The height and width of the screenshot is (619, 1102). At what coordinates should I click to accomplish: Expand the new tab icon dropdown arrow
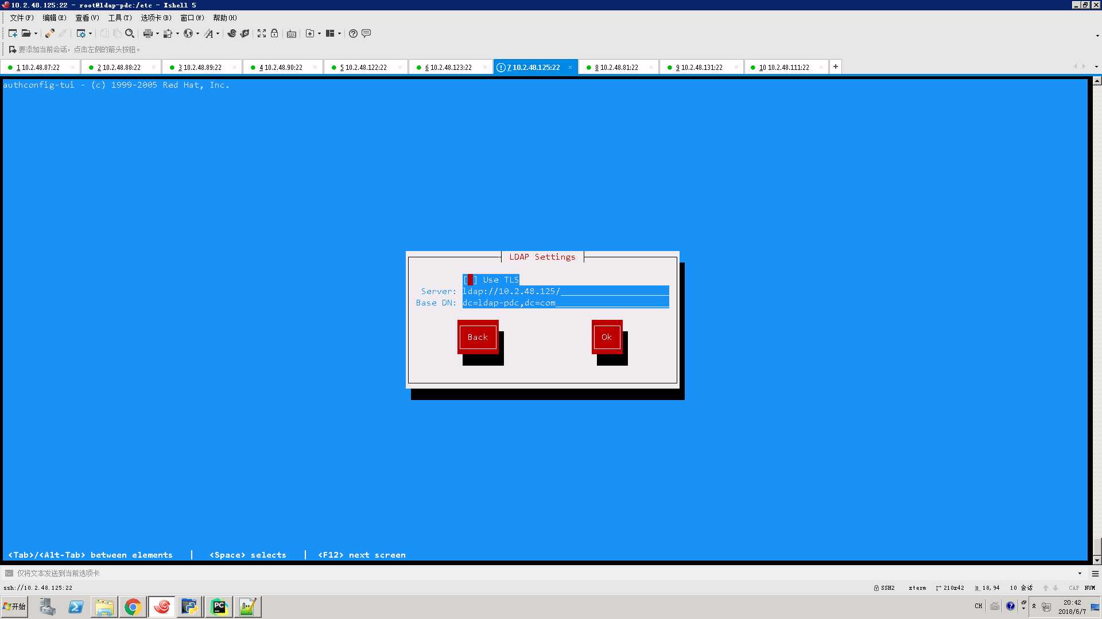pos(320,34)
